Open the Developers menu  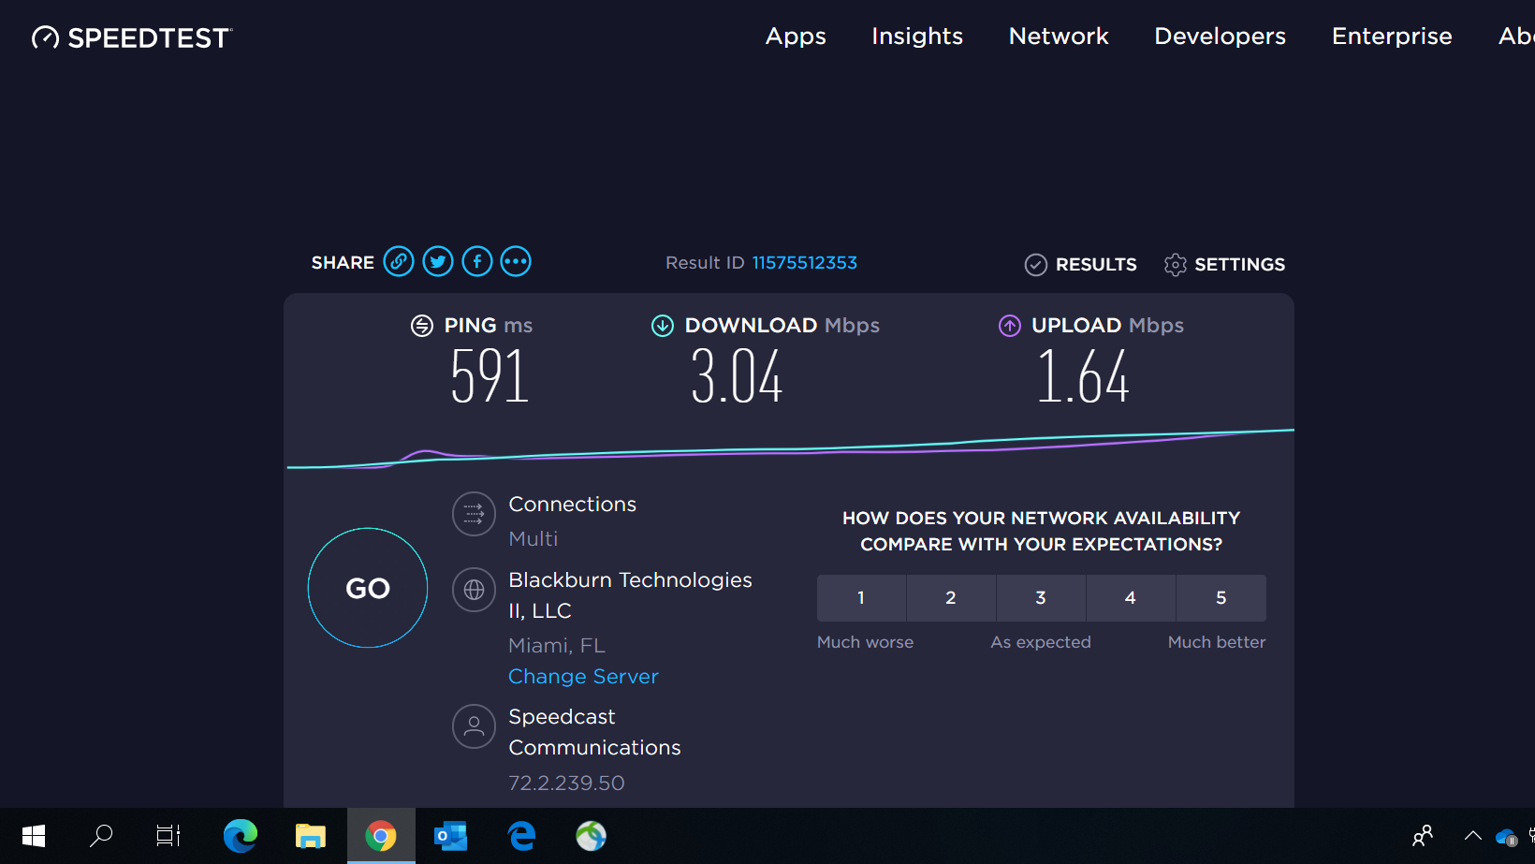pos(1220,37)
